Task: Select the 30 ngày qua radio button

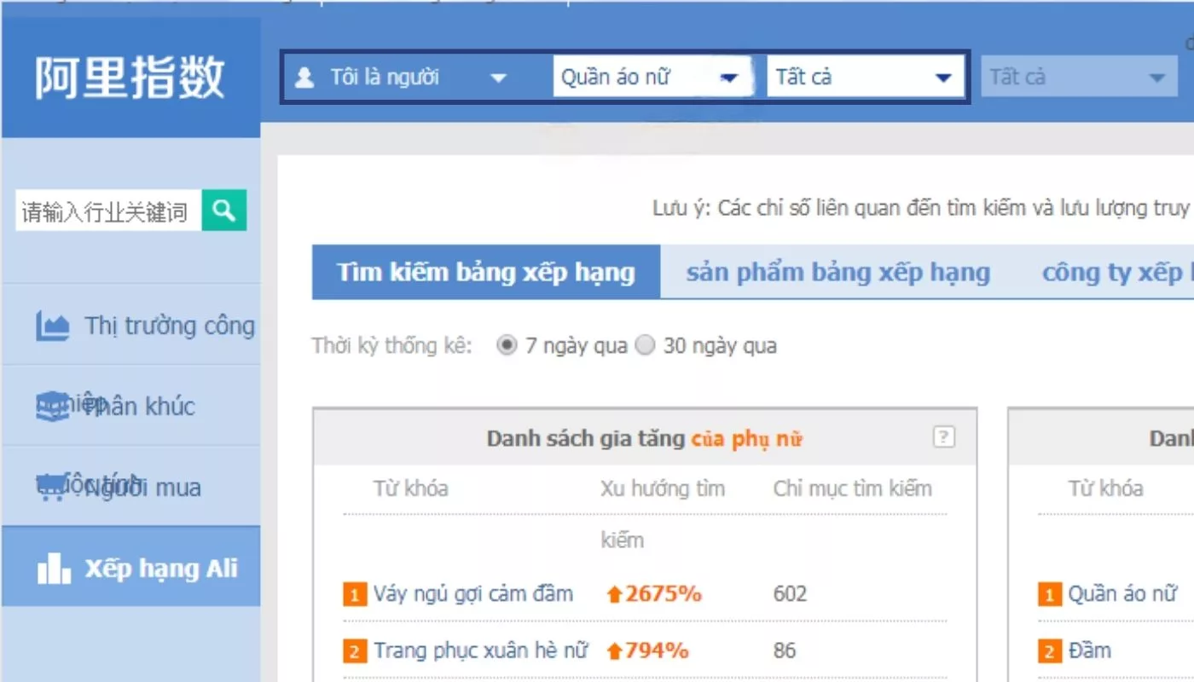Action: pos(645,345)
